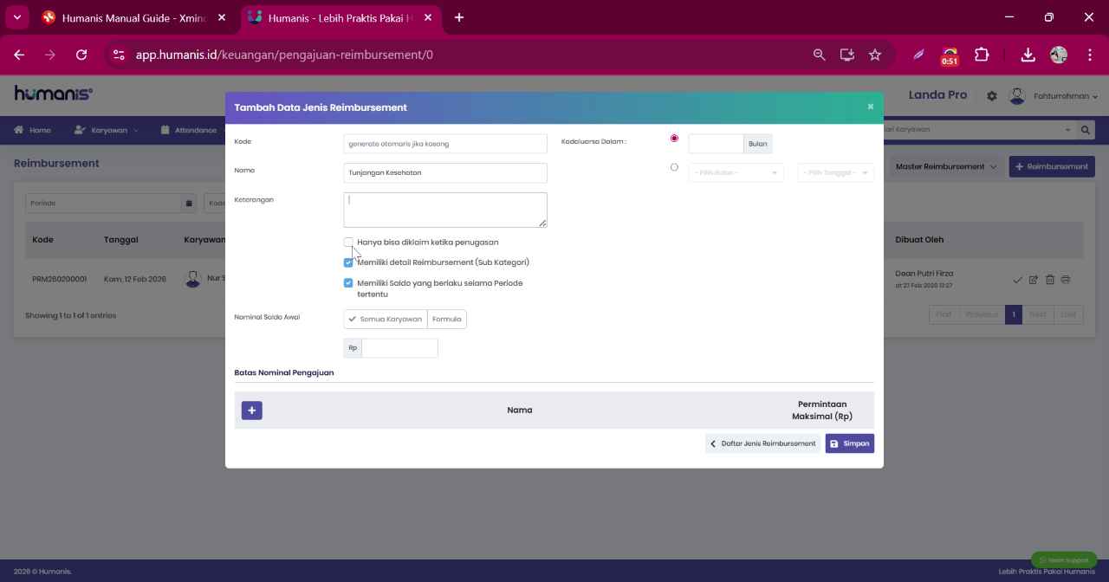Open the Pilih Bulan dropdown

pos(736,172)
